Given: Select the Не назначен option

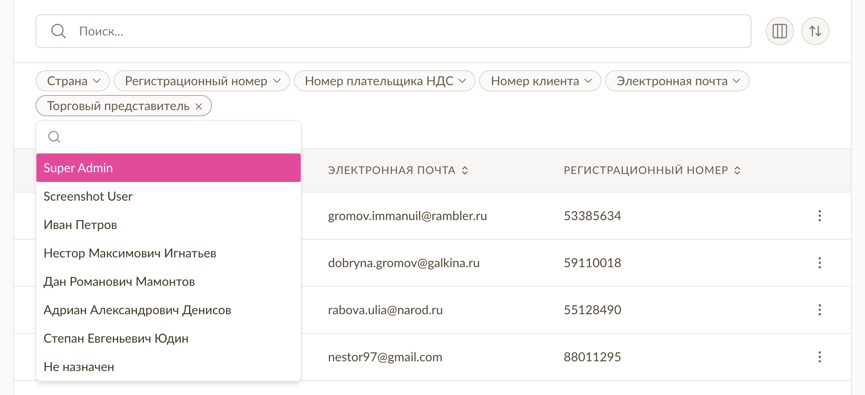Looking at the screenshot, I should coord(169,367).
